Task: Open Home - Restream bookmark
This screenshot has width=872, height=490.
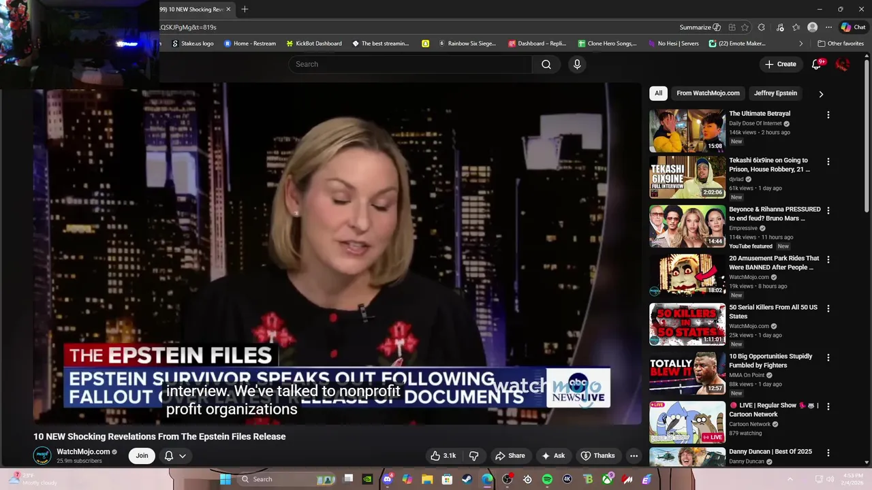Action: [250, 44]
